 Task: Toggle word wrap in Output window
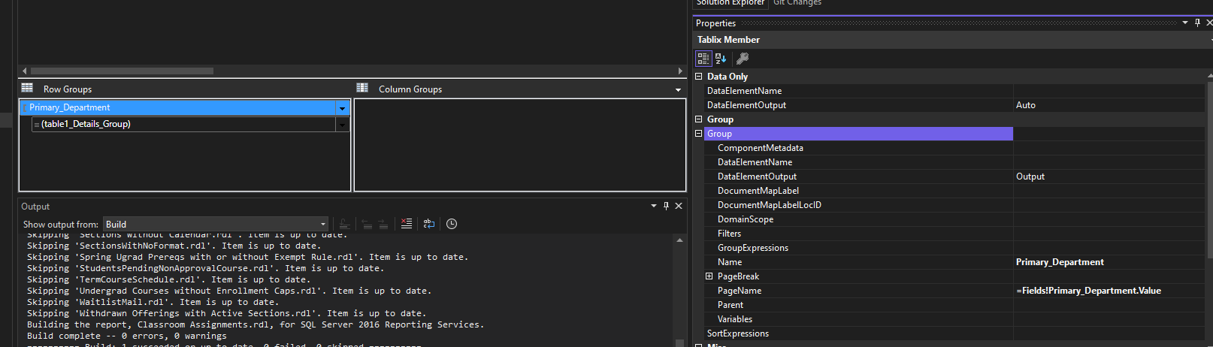[x=429, y=224]
